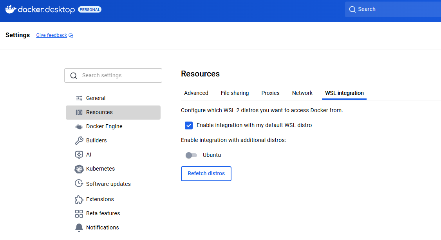This screenshot has height=240, width=441.
Task: Focus the Search settings input field
Action: pyautogui.click(x=117, y=75)
